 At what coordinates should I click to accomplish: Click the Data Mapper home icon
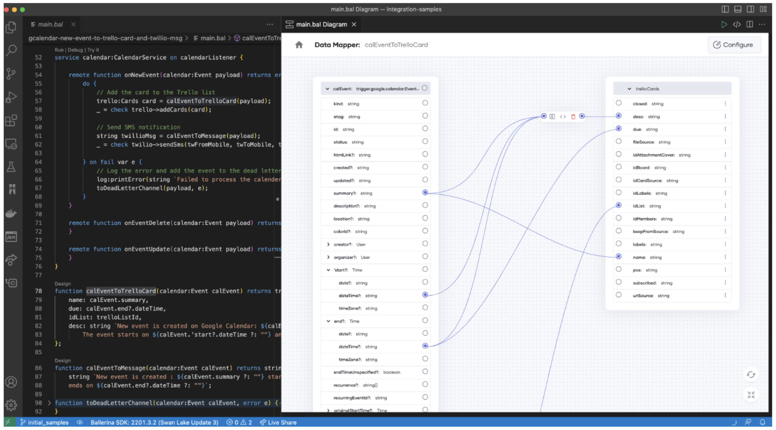tap(299, 45)
